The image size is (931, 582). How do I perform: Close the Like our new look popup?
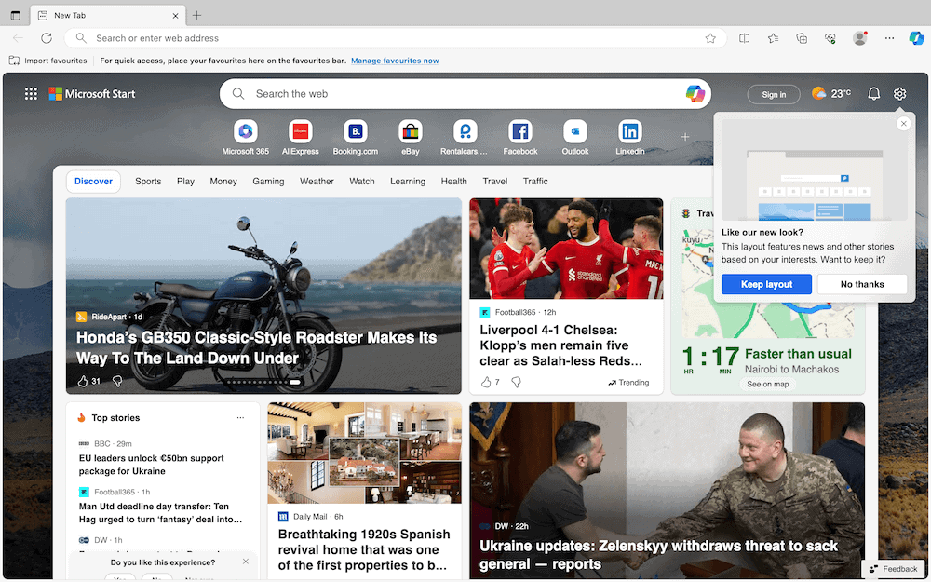[x=904, y=124]
